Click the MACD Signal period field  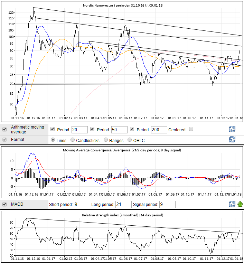pos(167,204)
